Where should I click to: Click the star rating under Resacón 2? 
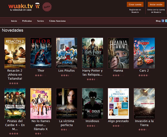[15, 83]
